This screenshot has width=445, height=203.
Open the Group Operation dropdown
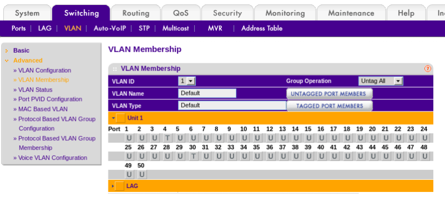point(380,81)
